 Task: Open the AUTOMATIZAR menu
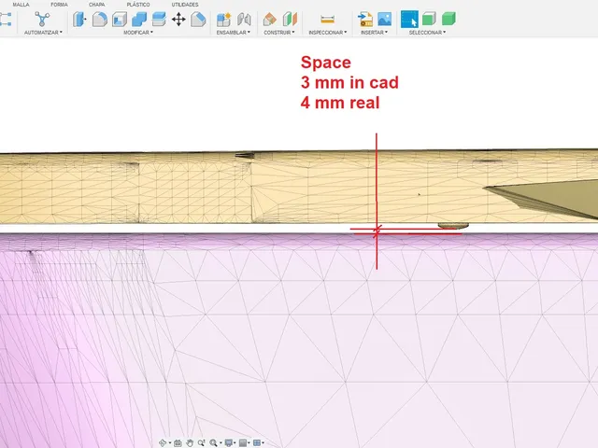pyautogui.click(x=43, y=33)
